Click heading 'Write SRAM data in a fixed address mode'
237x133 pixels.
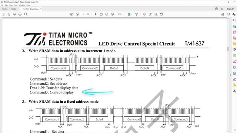pyautogui.click(x=63, y=102)
